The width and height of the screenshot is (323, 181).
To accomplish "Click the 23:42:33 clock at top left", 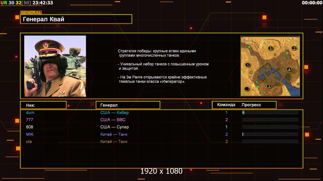I will click(43, 3).
